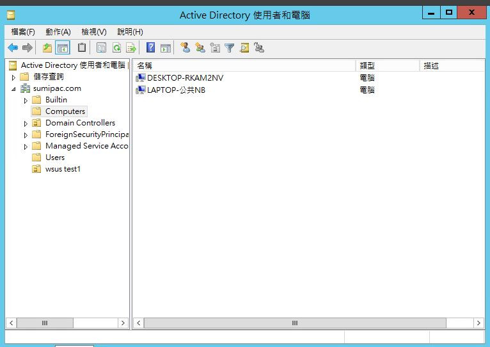Open the 說明(H) menu
Viewport: 490px width, 347px height.
tap(130, 32)
